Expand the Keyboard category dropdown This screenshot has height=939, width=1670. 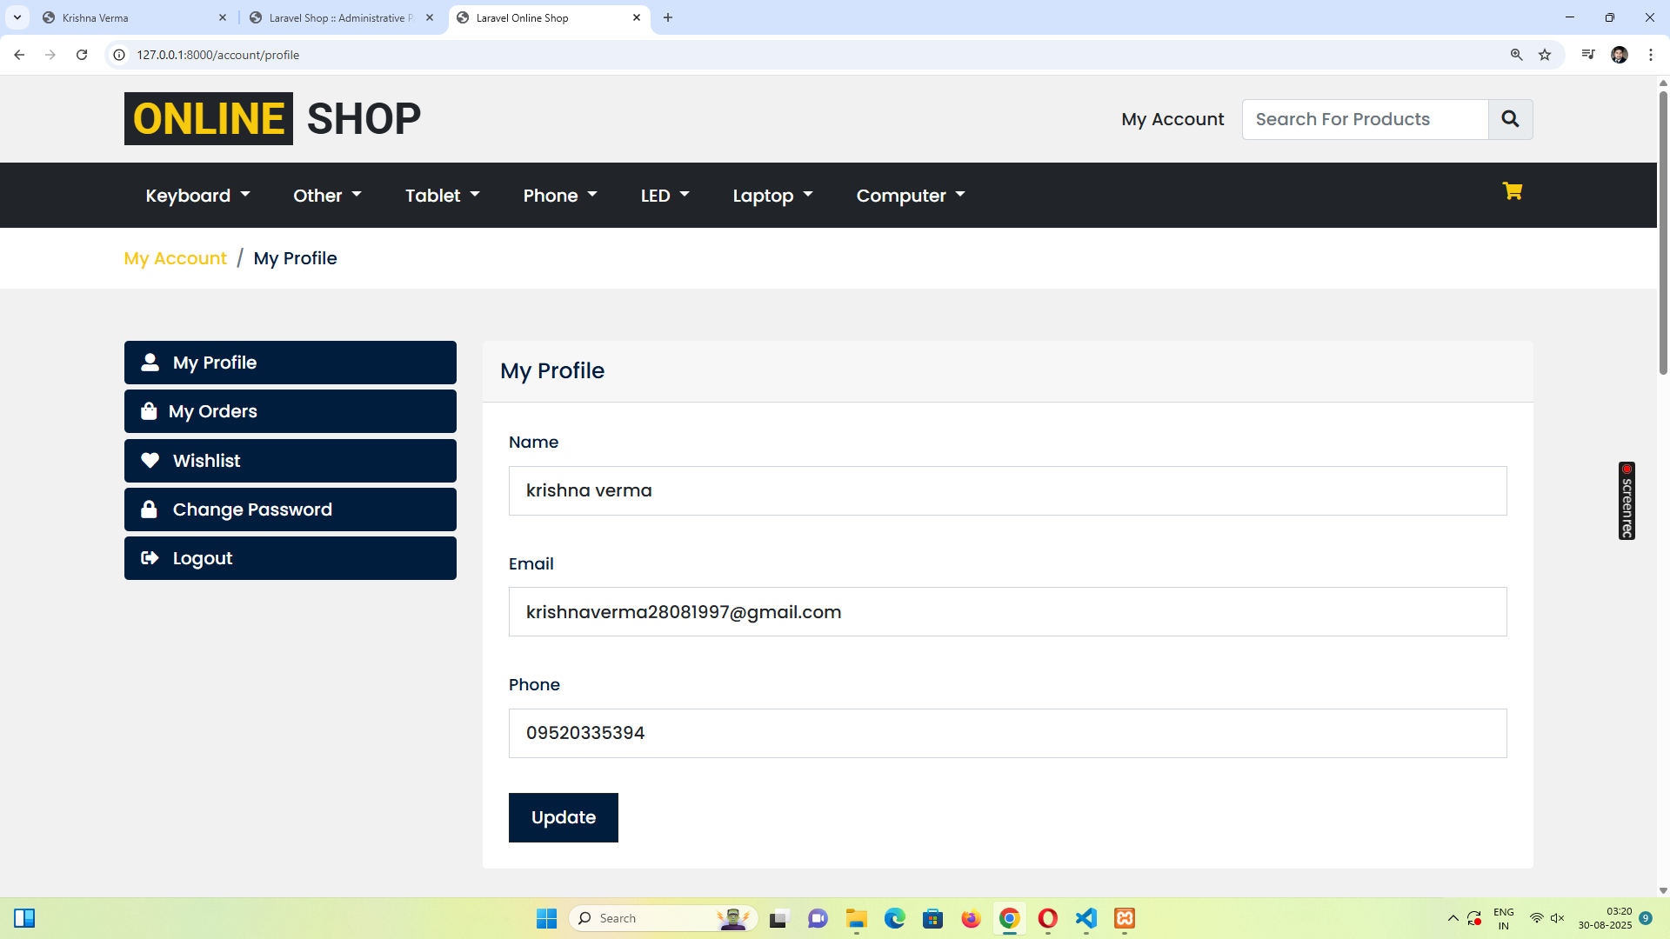(x=197, y=196)
